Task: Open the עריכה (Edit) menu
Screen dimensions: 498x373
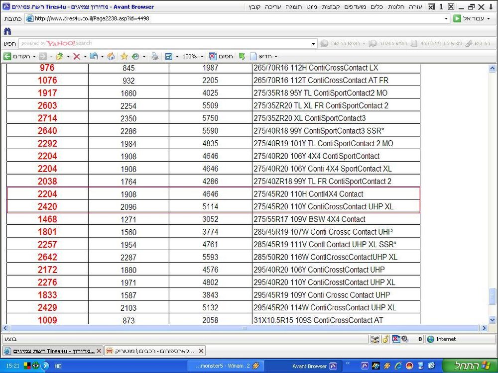Action: pos(273,6)
